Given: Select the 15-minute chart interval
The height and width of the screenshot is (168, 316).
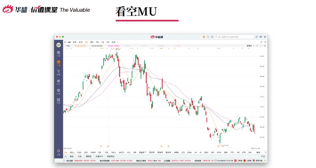Looking at the screenshot, I should (113, 42).
